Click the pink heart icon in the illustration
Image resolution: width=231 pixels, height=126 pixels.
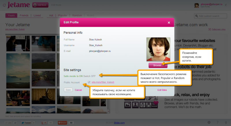coord(156,102)
